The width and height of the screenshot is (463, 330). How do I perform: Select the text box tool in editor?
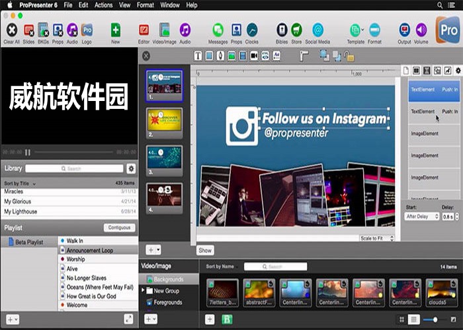(x=198, y=56)
